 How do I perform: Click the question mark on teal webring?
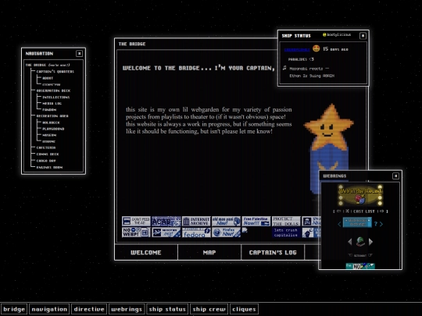click(x=376, y=224)
